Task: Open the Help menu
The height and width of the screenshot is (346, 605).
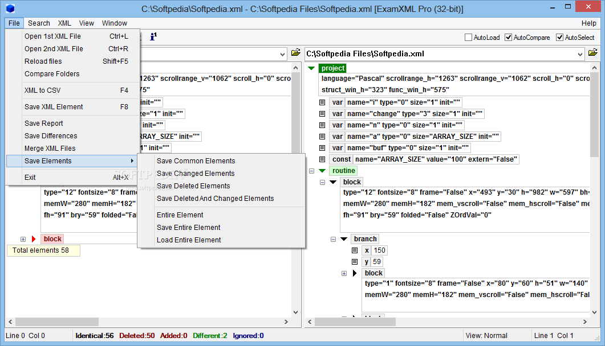Action: pyautogui.click(x=589, y=23)
